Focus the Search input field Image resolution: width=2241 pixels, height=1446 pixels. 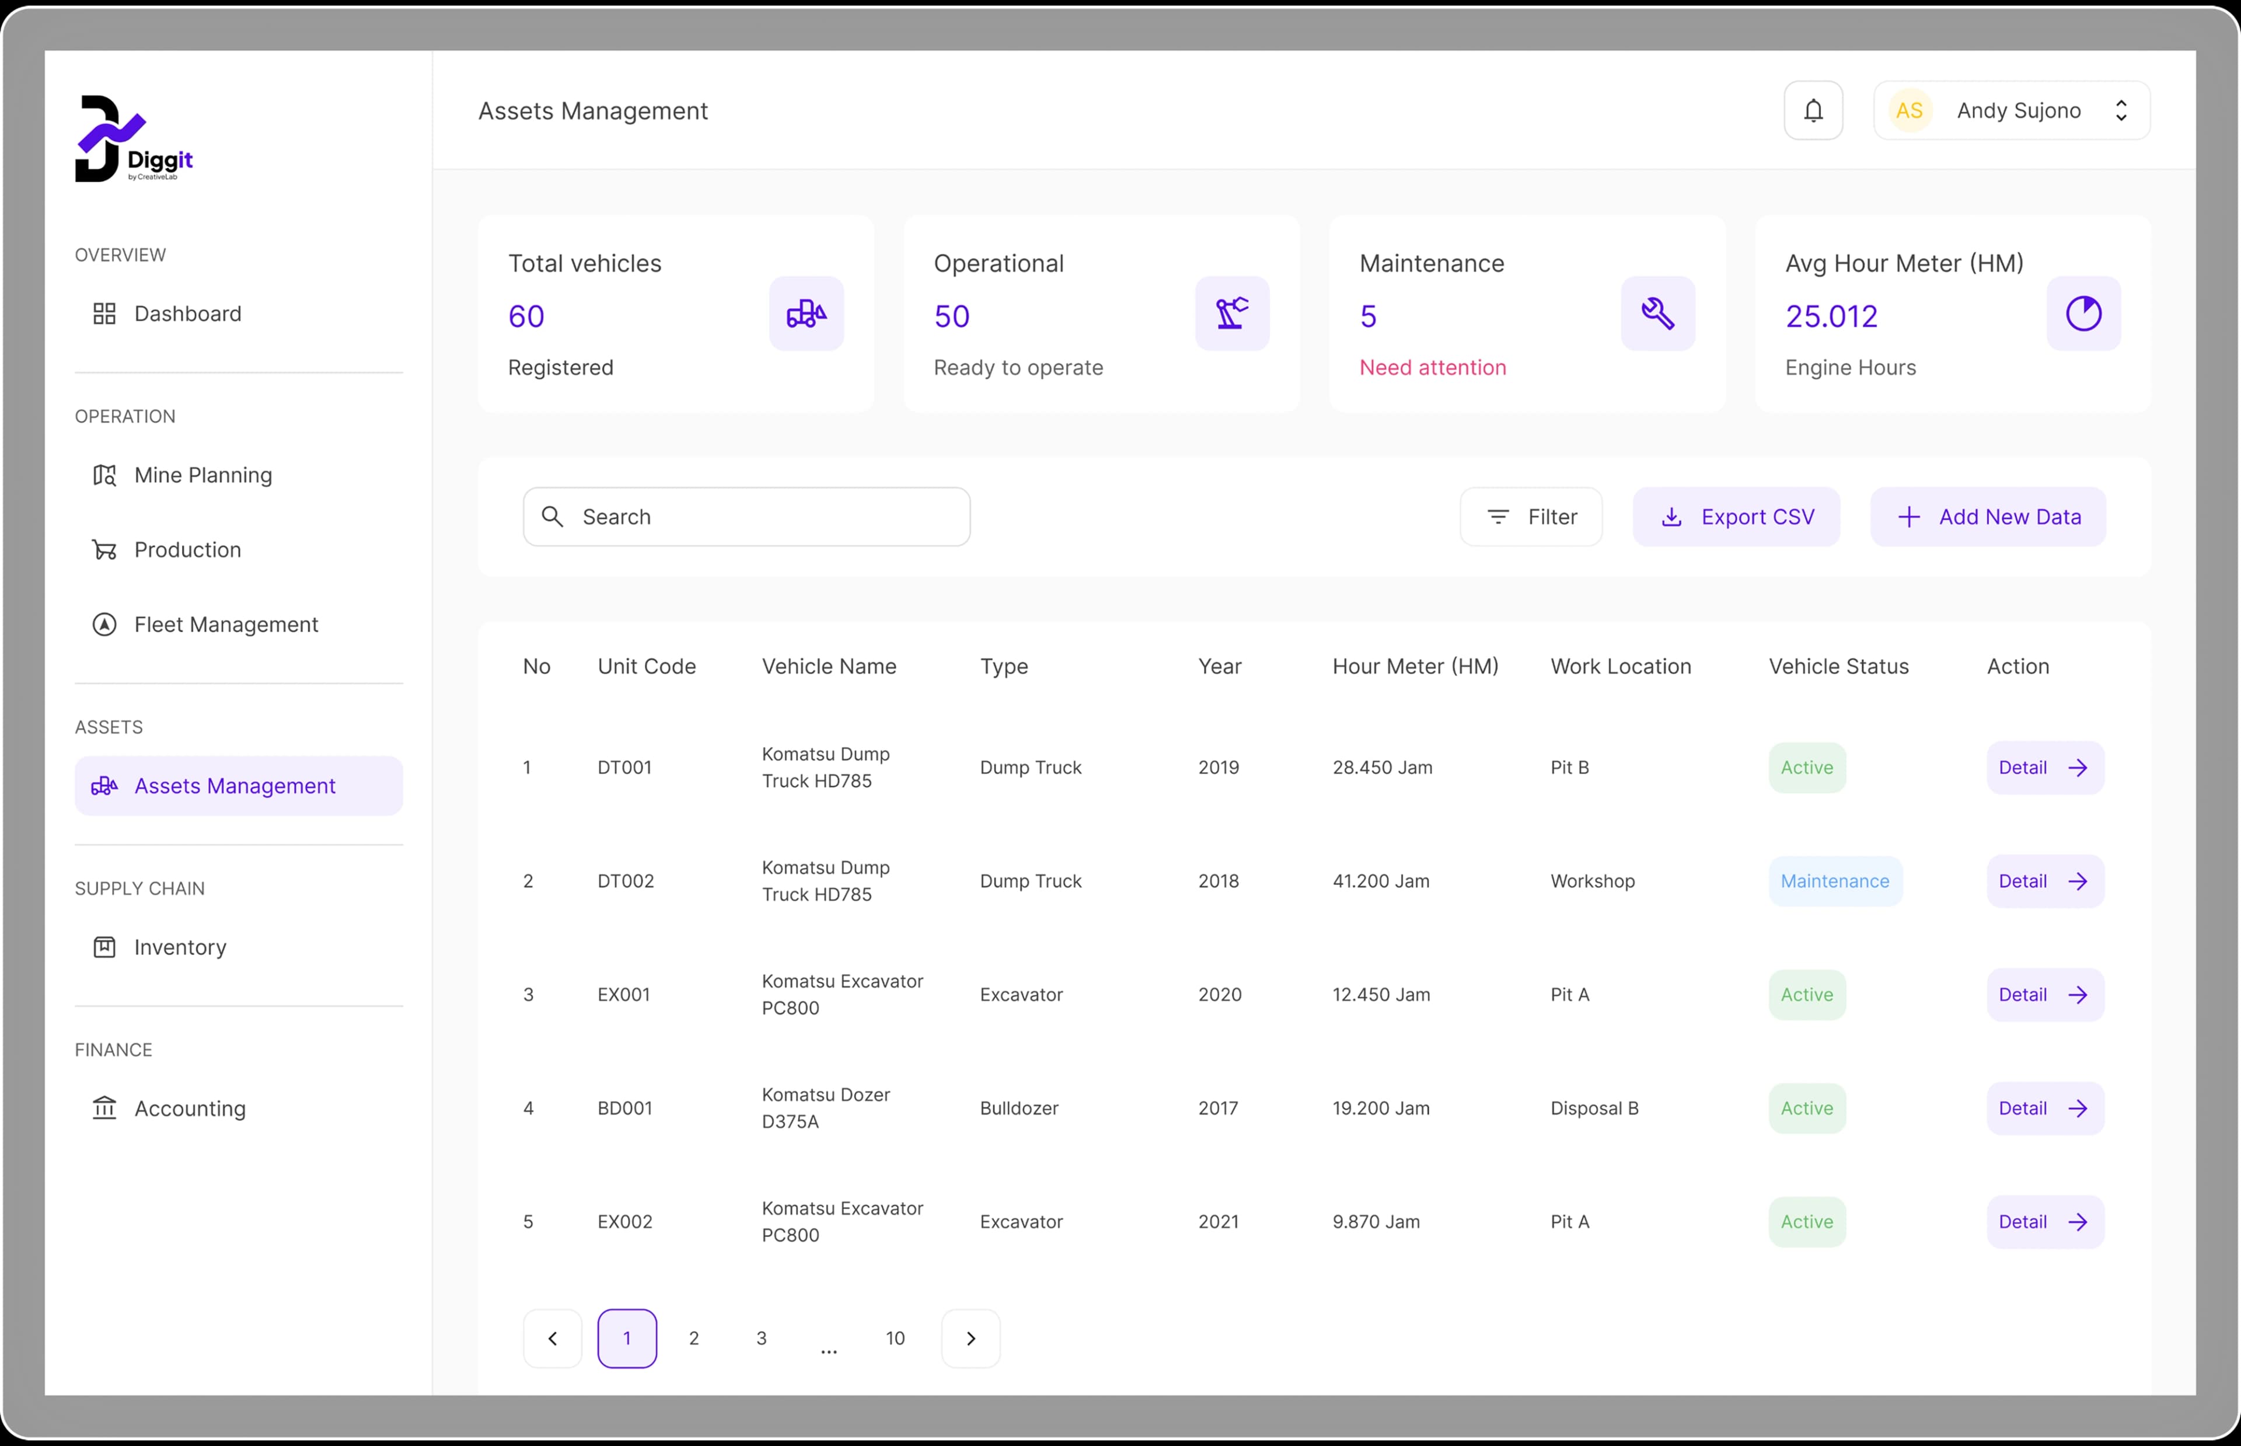coord(746,517)
